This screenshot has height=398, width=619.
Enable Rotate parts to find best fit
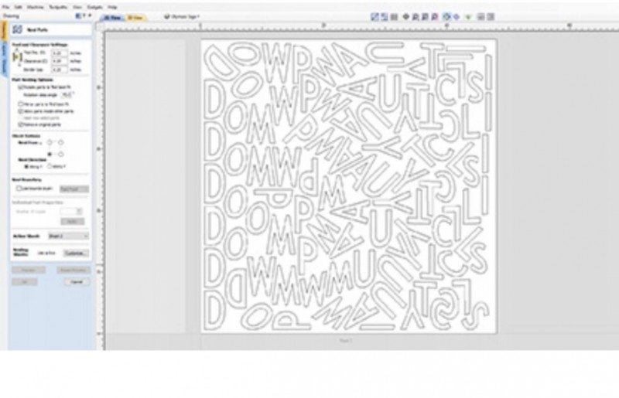pyautogui.click(x=19, y=88)
